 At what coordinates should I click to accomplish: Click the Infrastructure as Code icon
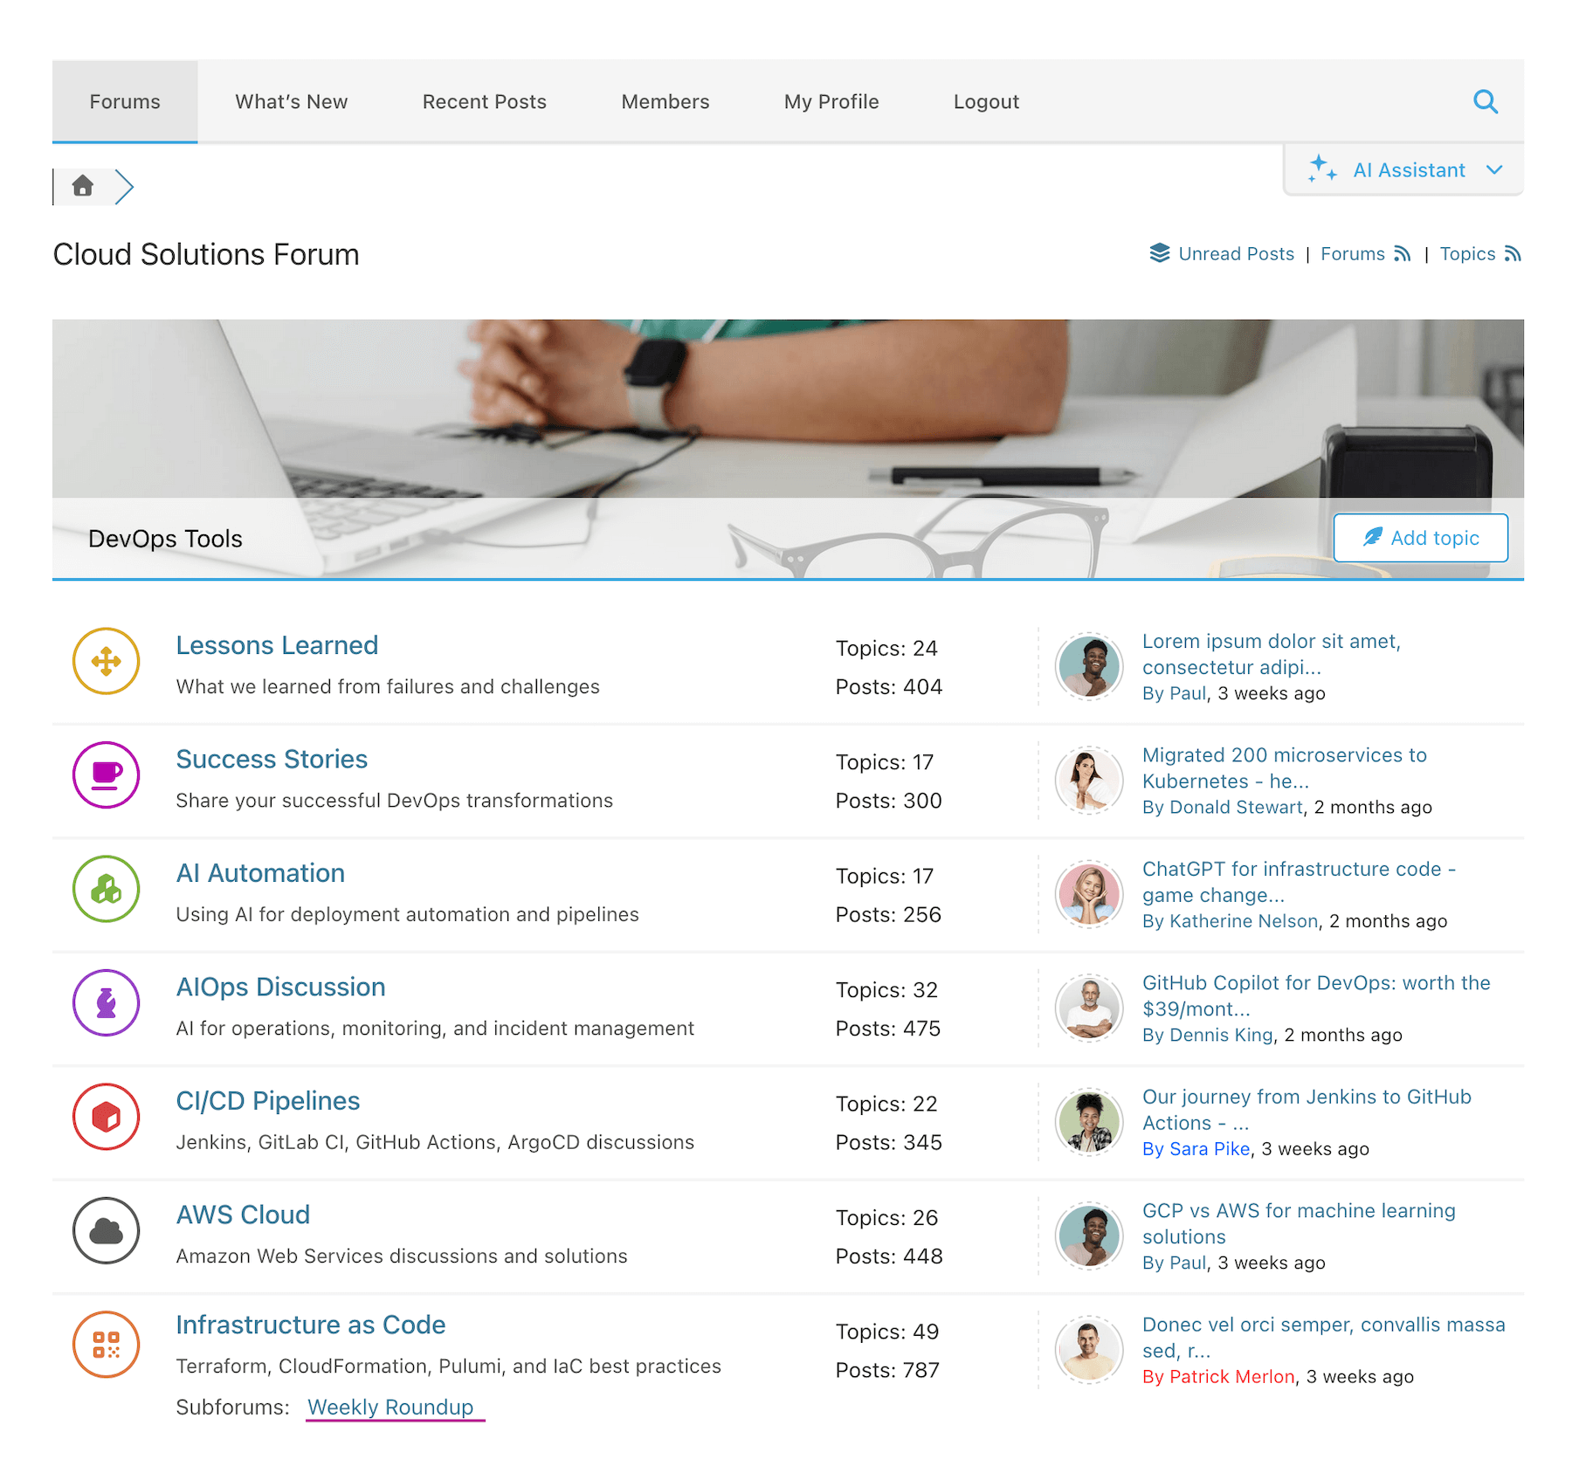pos(105,1345)
